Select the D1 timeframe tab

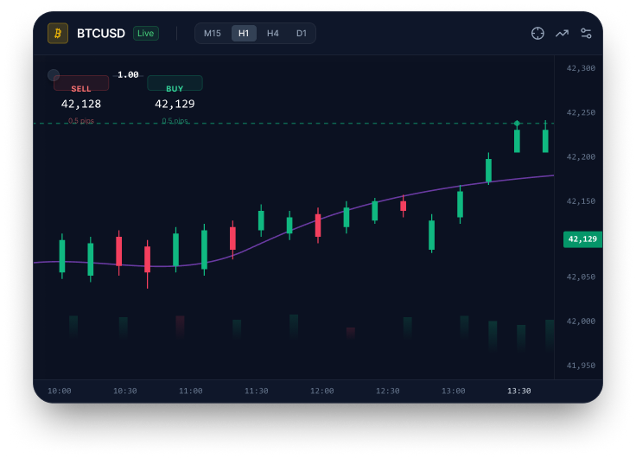click(x=302, y=33)
